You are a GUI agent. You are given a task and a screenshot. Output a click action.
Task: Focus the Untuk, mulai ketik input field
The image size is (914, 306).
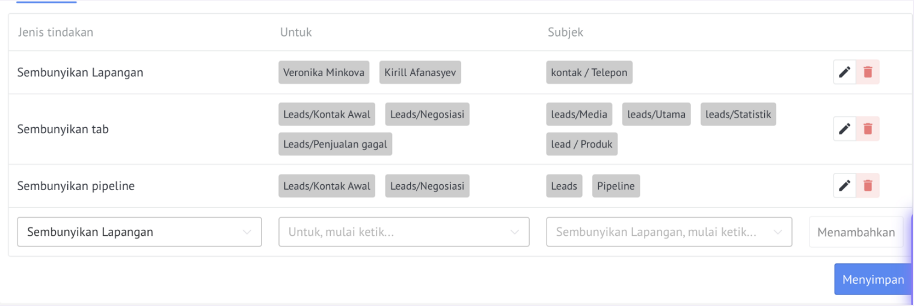(x=404, y=232)
